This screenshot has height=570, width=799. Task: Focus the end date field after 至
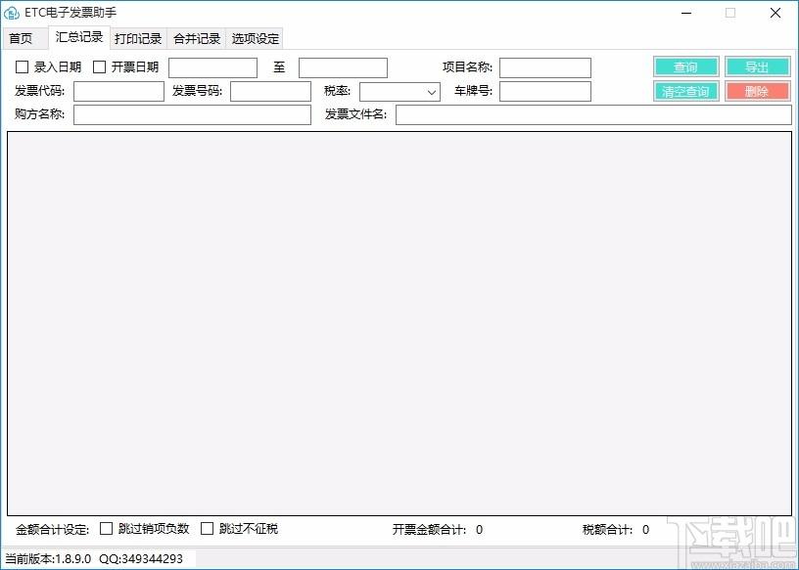(343, 67)
